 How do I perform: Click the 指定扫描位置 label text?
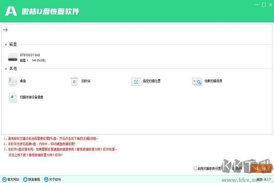click(x=152, y=81)
